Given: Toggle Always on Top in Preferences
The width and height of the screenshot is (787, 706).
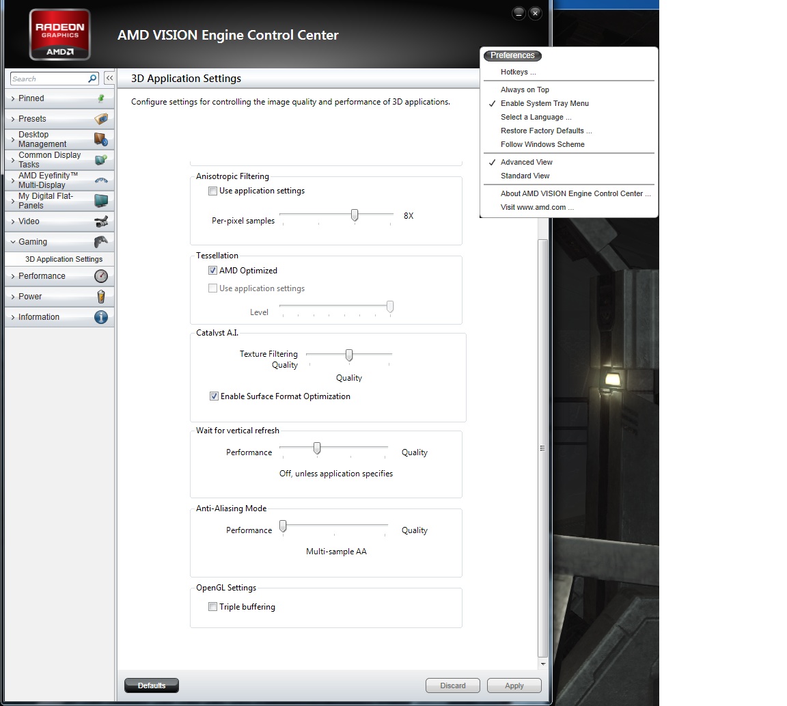Looking at the screenshot, I should pyautogui.click(x=525, y=90).
